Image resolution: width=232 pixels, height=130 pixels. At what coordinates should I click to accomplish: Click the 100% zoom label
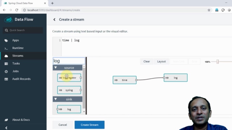click(207, 62)
